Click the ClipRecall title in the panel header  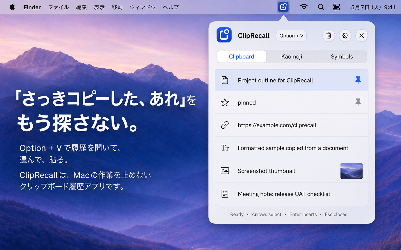(254, 36)
